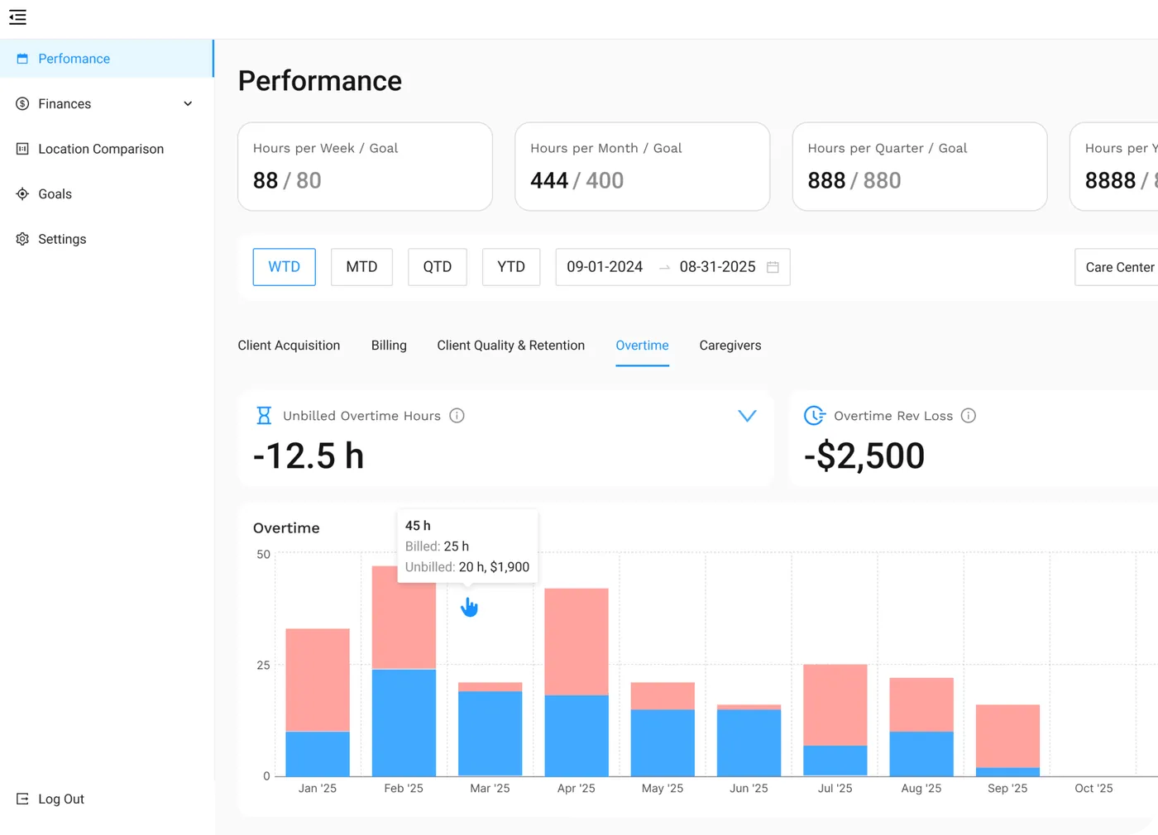Click the May '25 blue billed bar segment
Image resolution: width=1158 pixels, height=835 pixels.
pyautogui.click(x=663, y=742)
